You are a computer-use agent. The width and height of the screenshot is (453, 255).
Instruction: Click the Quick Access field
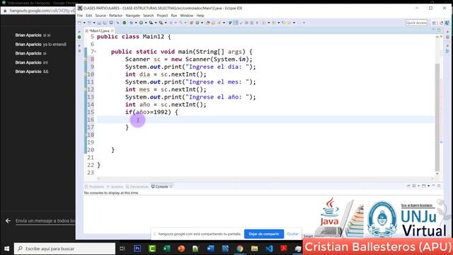coord(416,23)
